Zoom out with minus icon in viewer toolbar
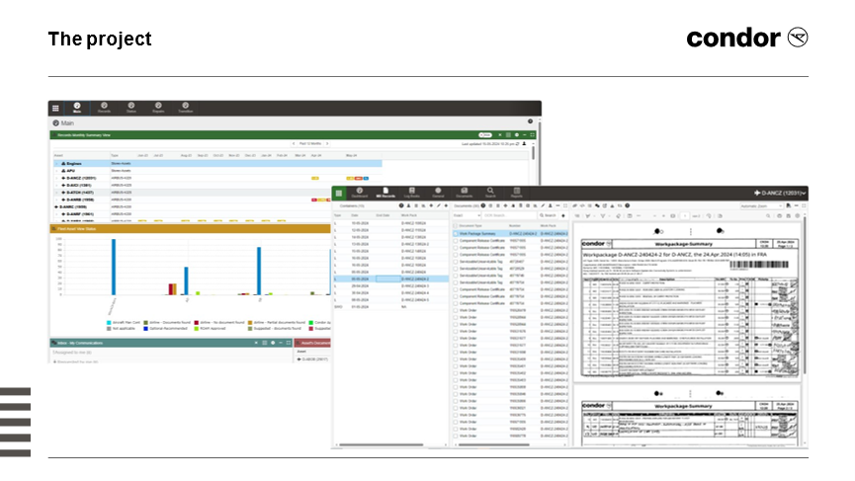855x481 pixels. tap(654, 215)
